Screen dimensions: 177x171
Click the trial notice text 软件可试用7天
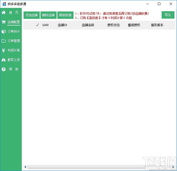pos(112,14)
